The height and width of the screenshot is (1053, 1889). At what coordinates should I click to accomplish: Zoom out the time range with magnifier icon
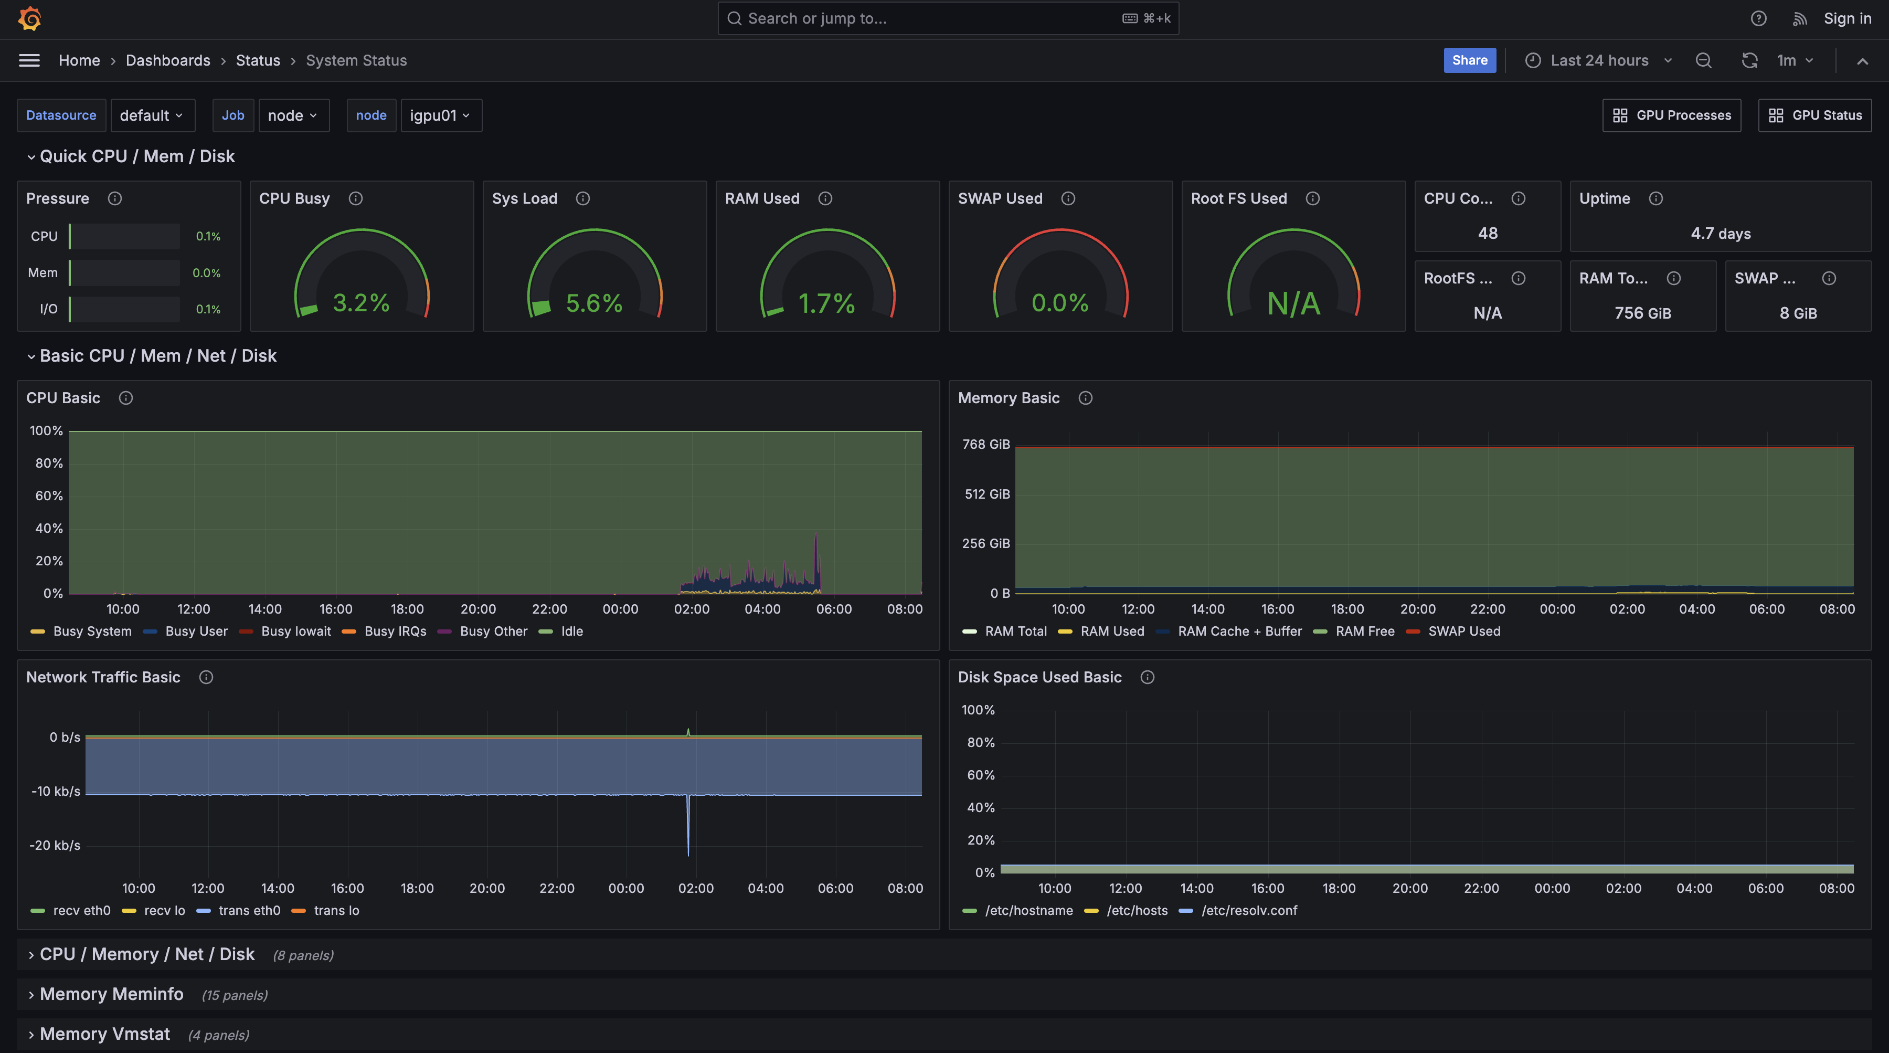1703,60
